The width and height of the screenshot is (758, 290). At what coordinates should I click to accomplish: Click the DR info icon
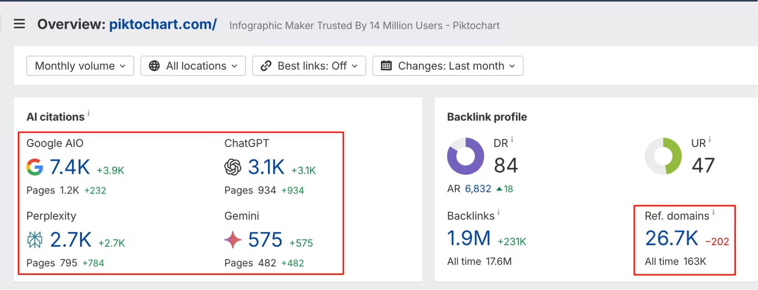coord(512,139)
